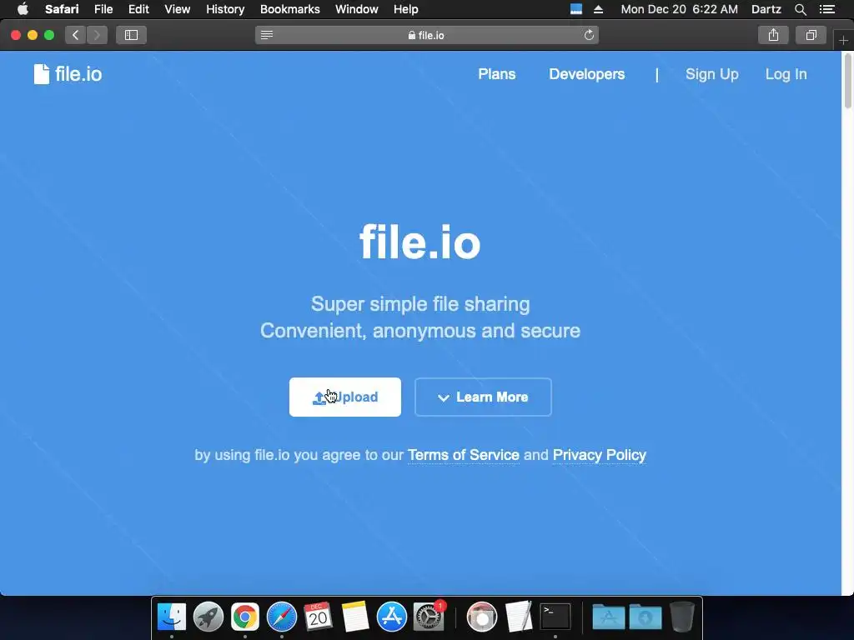Viewport: 854px width, 640px height.
Task: Click the date and time in menu bar
Action: [679, 9]
